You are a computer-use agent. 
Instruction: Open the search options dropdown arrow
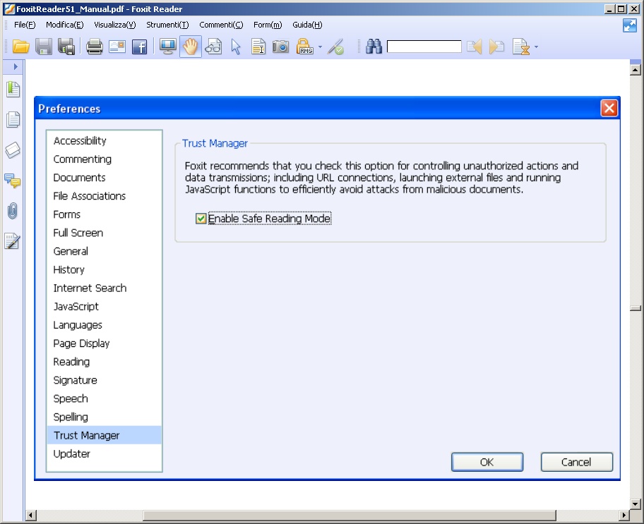[536, 47]
